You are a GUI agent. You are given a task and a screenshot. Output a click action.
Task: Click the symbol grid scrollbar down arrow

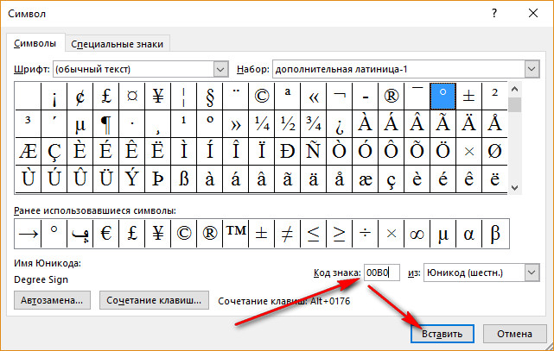tap(514, 187)
